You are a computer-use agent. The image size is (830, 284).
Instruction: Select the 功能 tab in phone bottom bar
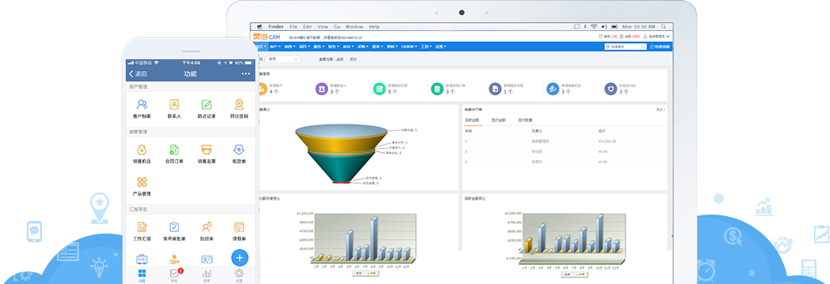tap(141, 275)
